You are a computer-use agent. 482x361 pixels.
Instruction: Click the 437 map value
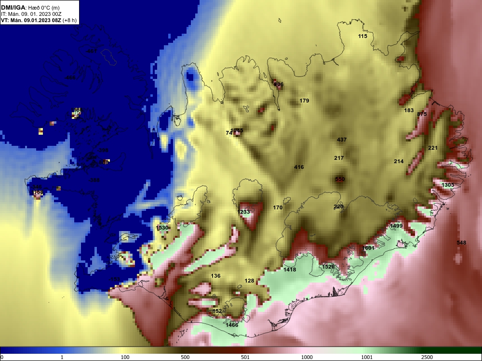(x=342, y=140)
